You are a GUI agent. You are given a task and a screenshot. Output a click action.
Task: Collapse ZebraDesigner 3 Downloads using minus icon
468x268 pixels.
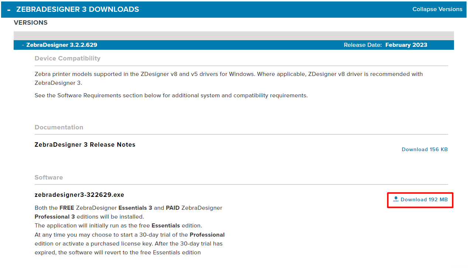[x=9, y=10]
